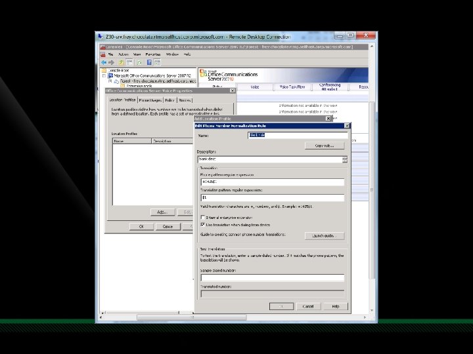Viewport: 473px width, 354px height.
Task: Click the Remote Desktop horizontal scrollbar thumb
Action: click(192, 317)
